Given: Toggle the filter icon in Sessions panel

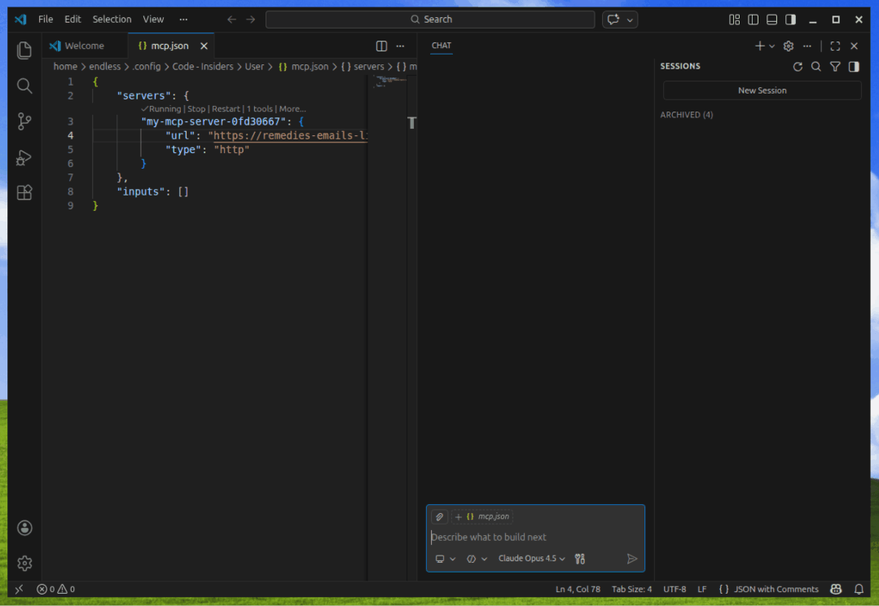Looking at the screenshot, I should click(x=833, y=66).
